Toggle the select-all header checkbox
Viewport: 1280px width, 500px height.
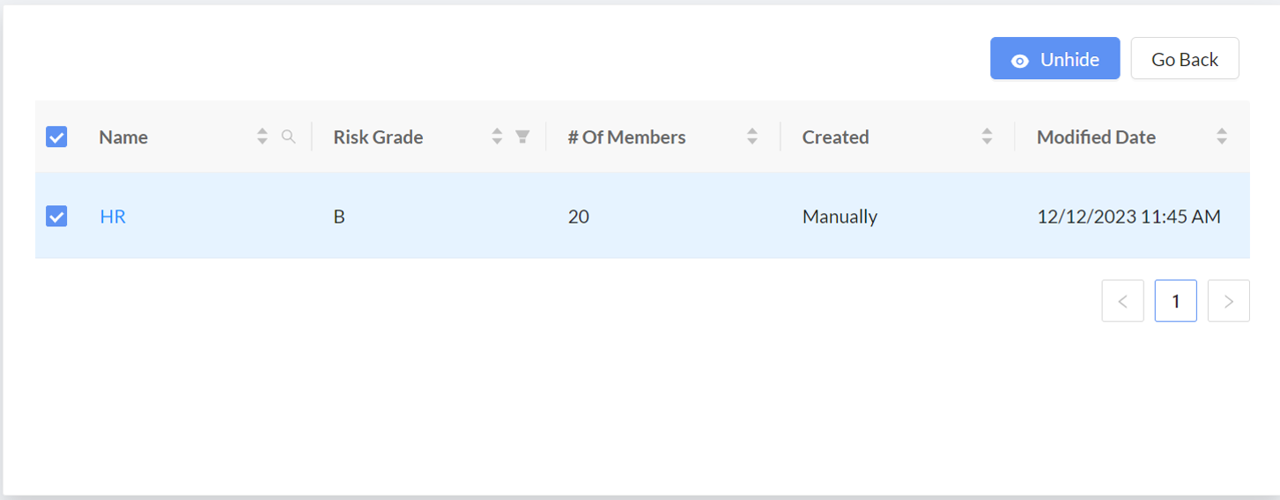tap(56, 136)
